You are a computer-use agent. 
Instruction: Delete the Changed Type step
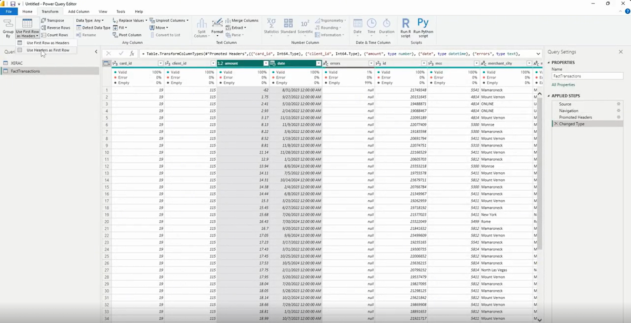[x=556, y=124]
